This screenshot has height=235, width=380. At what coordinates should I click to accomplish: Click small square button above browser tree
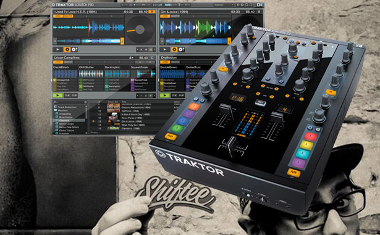tap(85, 102)
